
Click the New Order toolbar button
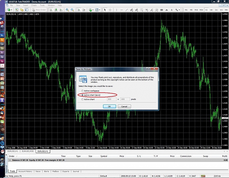click(x=39, y=10)
